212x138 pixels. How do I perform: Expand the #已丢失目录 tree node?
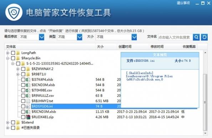pos(8,128)
